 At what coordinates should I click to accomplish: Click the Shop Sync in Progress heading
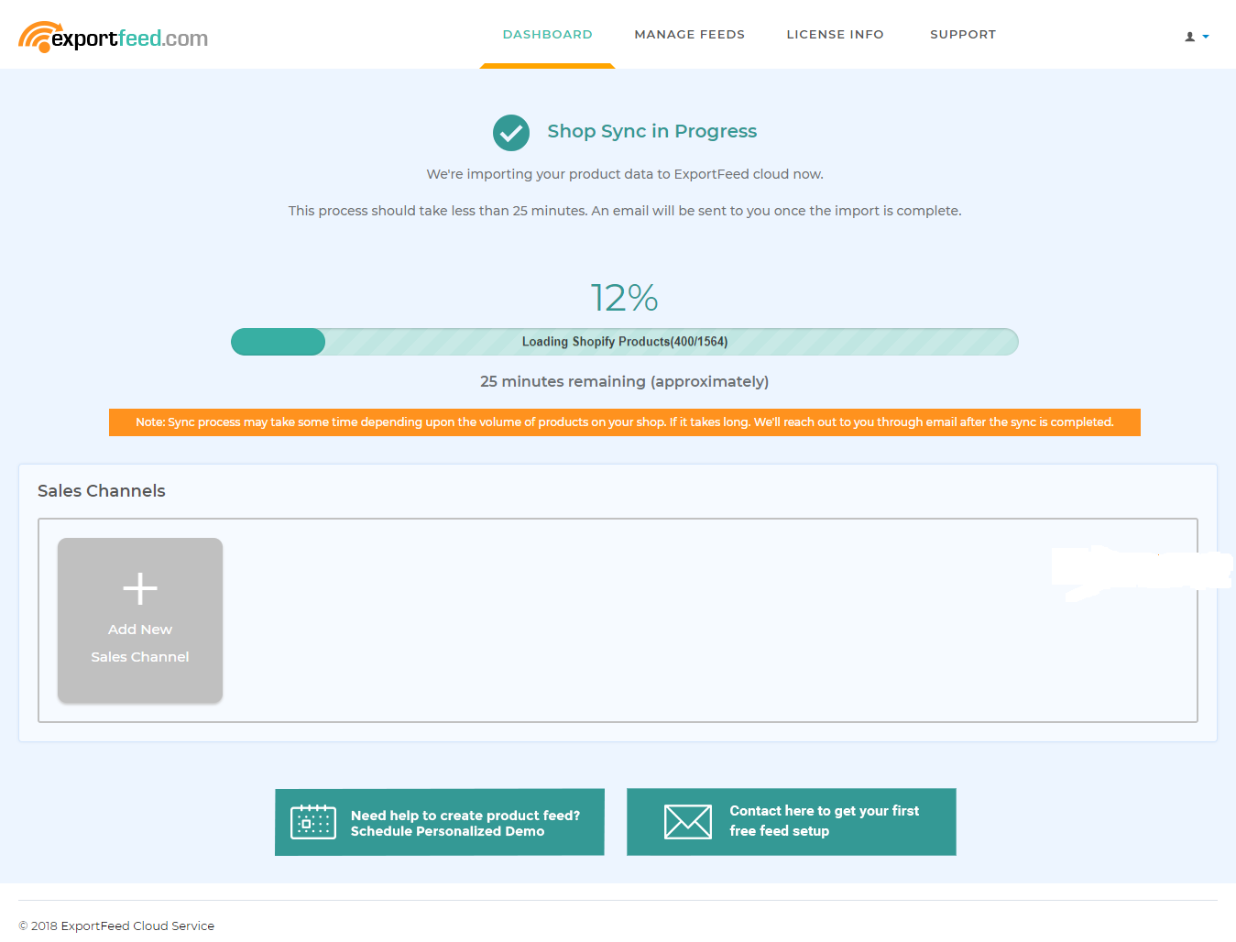point(652,131)
